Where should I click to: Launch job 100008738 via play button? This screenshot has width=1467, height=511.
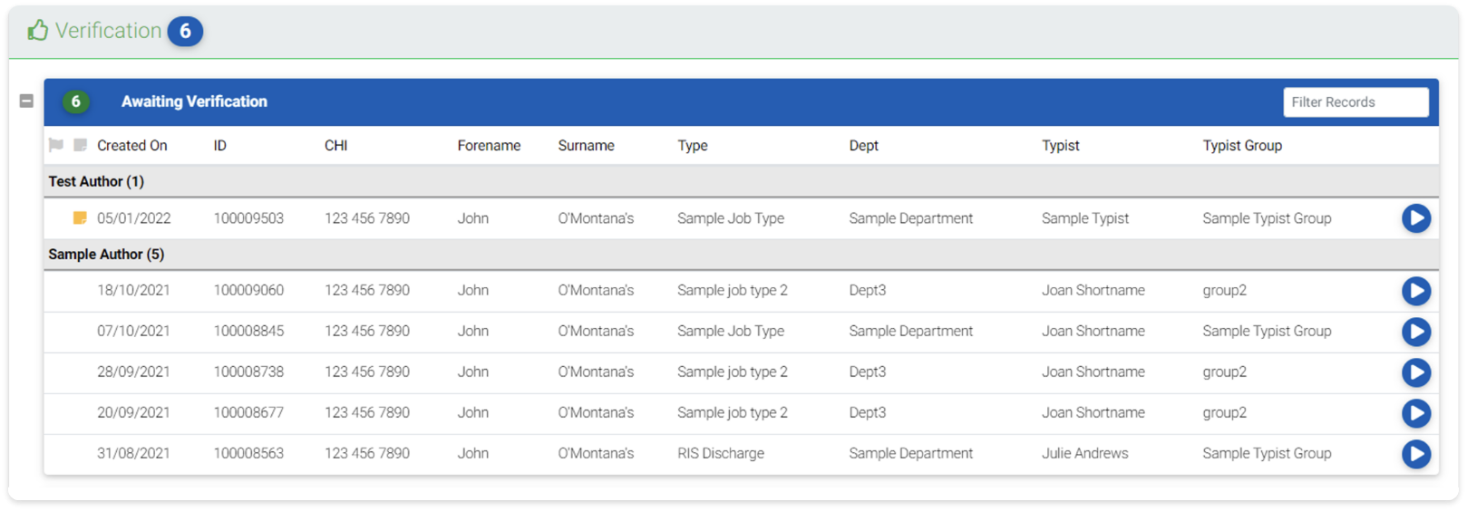(x=1415, y=372)
